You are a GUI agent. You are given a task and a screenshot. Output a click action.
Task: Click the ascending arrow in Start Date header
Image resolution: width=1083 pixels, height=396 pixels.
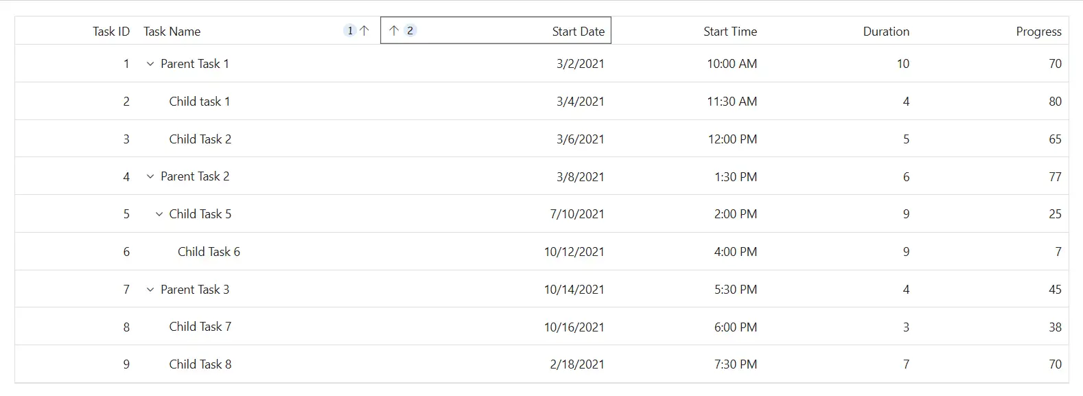pyautogui.click(x=394, y=30)
